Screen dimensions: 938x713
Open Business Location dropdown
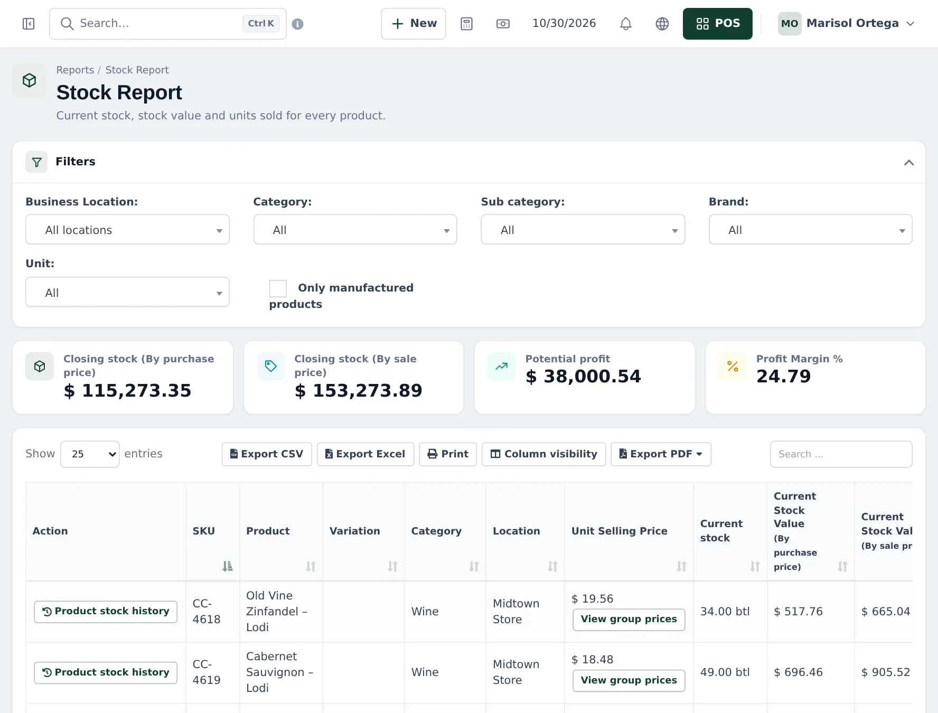tap(127, 229)
